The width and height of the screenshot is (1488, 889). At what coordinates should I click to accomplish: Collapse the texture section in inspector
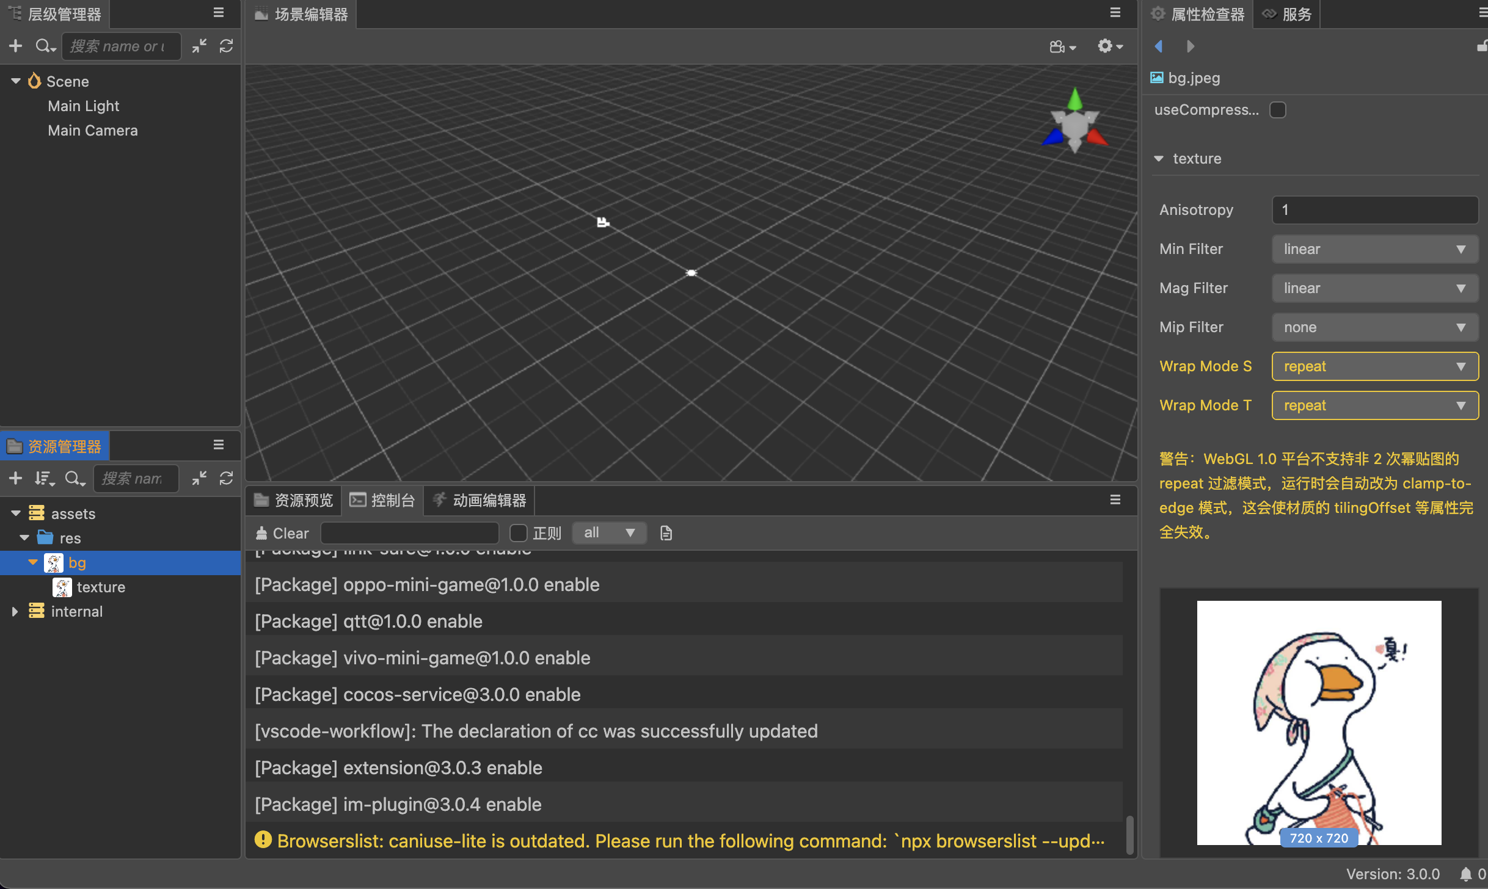[1159, 159]
